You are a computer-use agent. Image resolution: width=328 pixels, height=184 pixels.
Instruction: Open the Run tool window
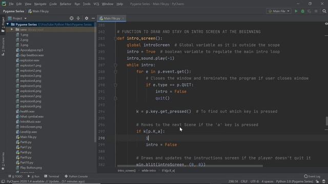[x=33, y=176]
